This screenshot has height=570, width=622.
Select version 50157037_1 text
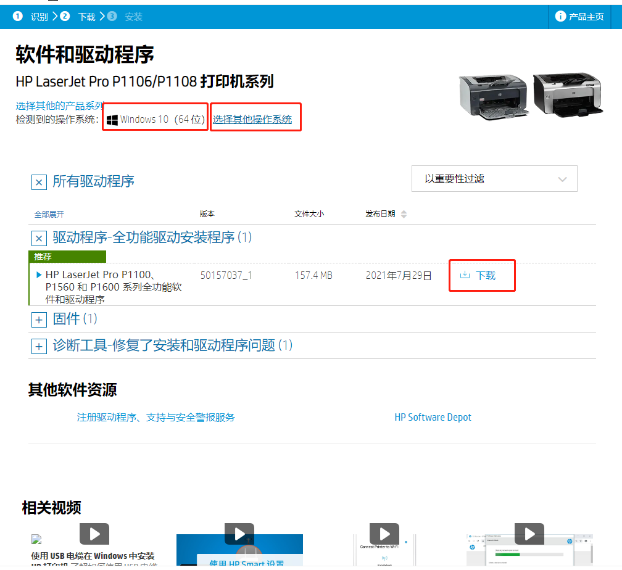[226, 275]
